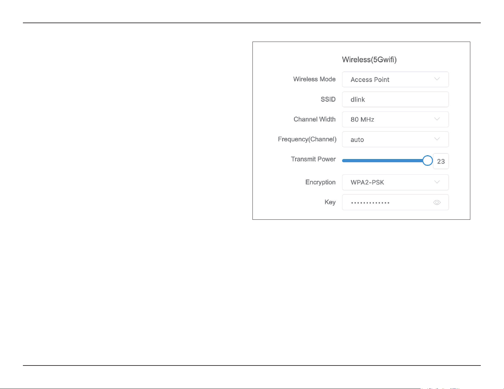Click the chevron arrow in Frequency(Channel)

coord(437,139)
